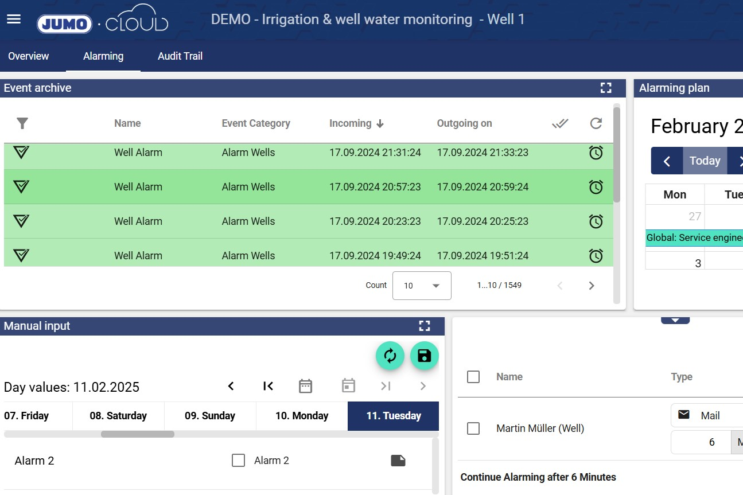
Task: Click the acknowledge all double-check icon
Action: coord(560,123)
